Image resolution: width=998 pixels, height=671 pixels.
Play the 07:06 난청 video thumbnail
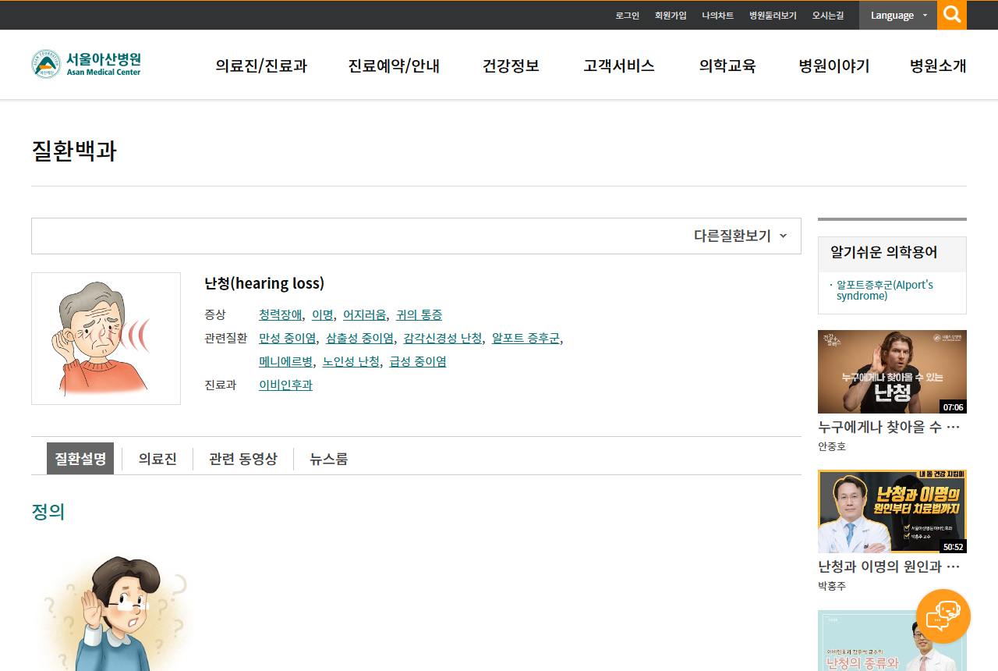(892, 371)
